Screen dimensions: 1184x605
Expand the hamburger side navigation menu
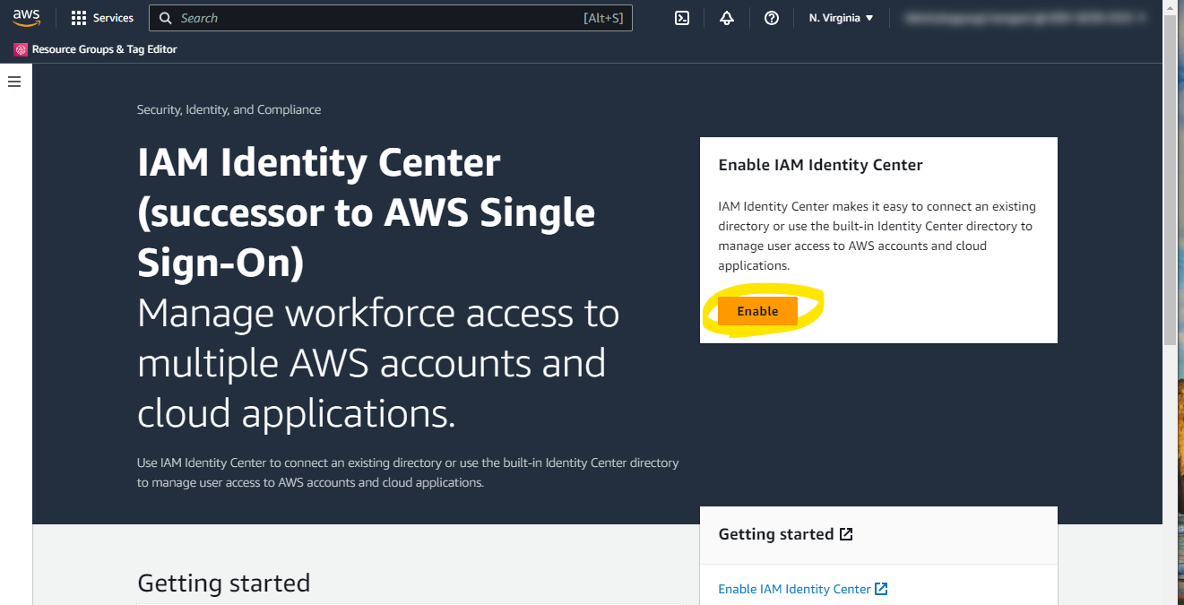14,82
